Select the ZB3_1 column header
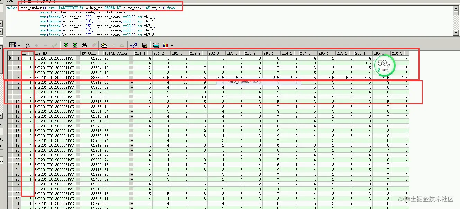This screenshot has width=460, height=209. [x=235, y=53]
